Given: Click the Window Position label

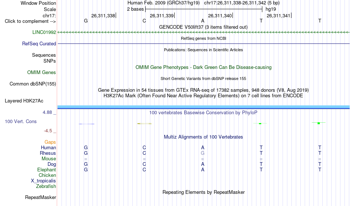Looking at the screenshot, I should pyautogui.click(x=38, y=3).
